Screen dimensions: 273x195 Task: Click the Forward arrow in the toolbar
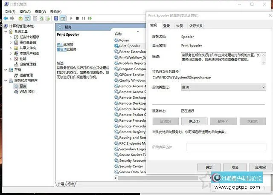click(12, 18)
